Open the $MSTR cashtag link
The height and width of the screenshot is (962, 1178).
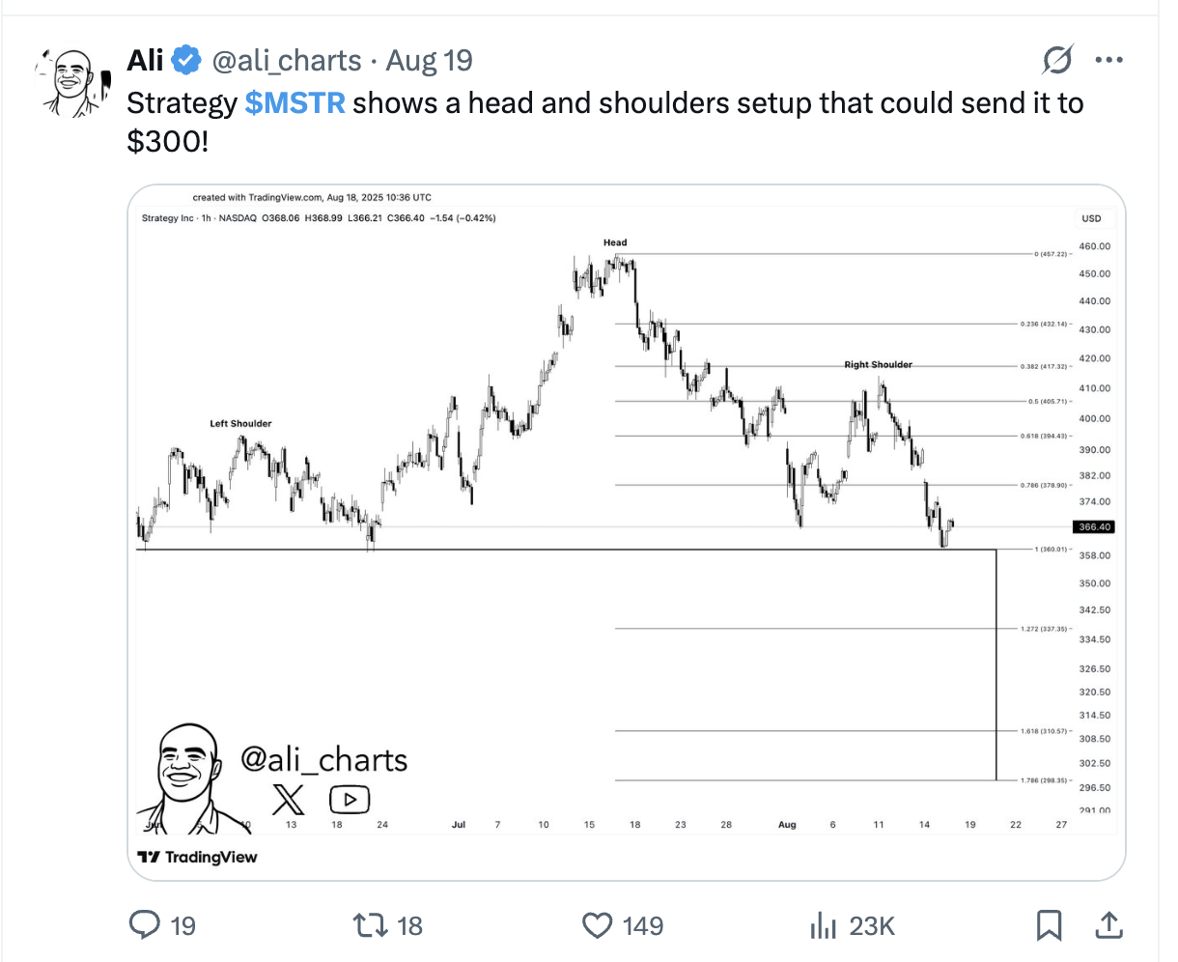point(294,103)
